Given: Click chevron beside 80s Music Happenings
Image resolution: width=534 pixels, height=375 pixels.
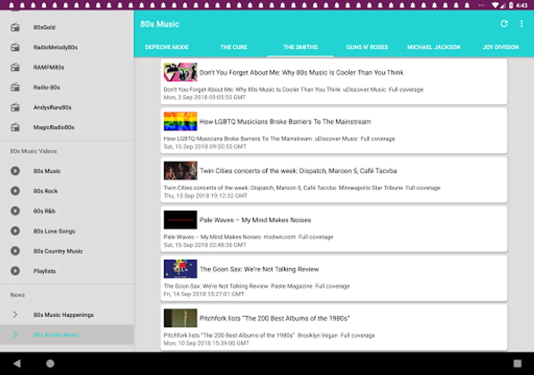Looking at the screenshot, I should coord(15,315).
